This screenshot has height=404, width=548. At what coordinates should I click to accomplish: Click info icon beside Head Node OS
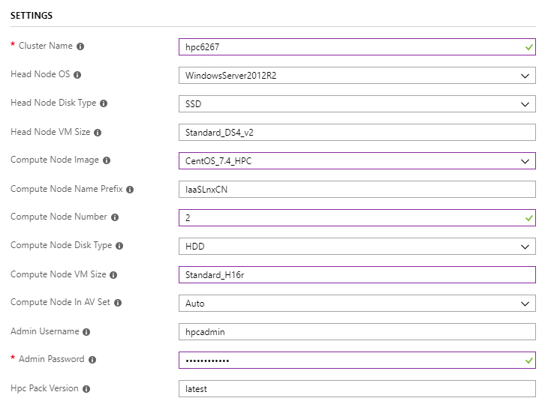[78, 75]
